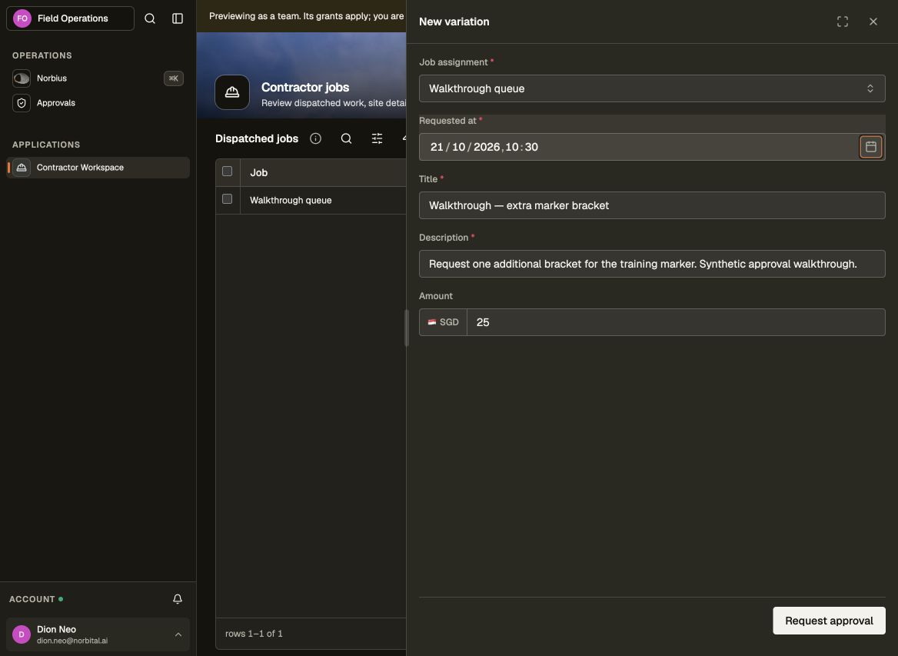
Task: Click the Dispatched jobs heading
Action: [x=257, y=138]
